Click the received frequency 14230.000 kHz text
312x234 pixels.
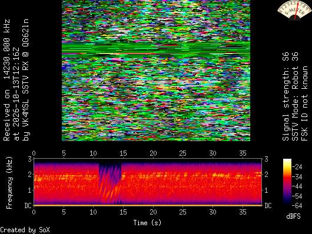(x=6, y=50)
